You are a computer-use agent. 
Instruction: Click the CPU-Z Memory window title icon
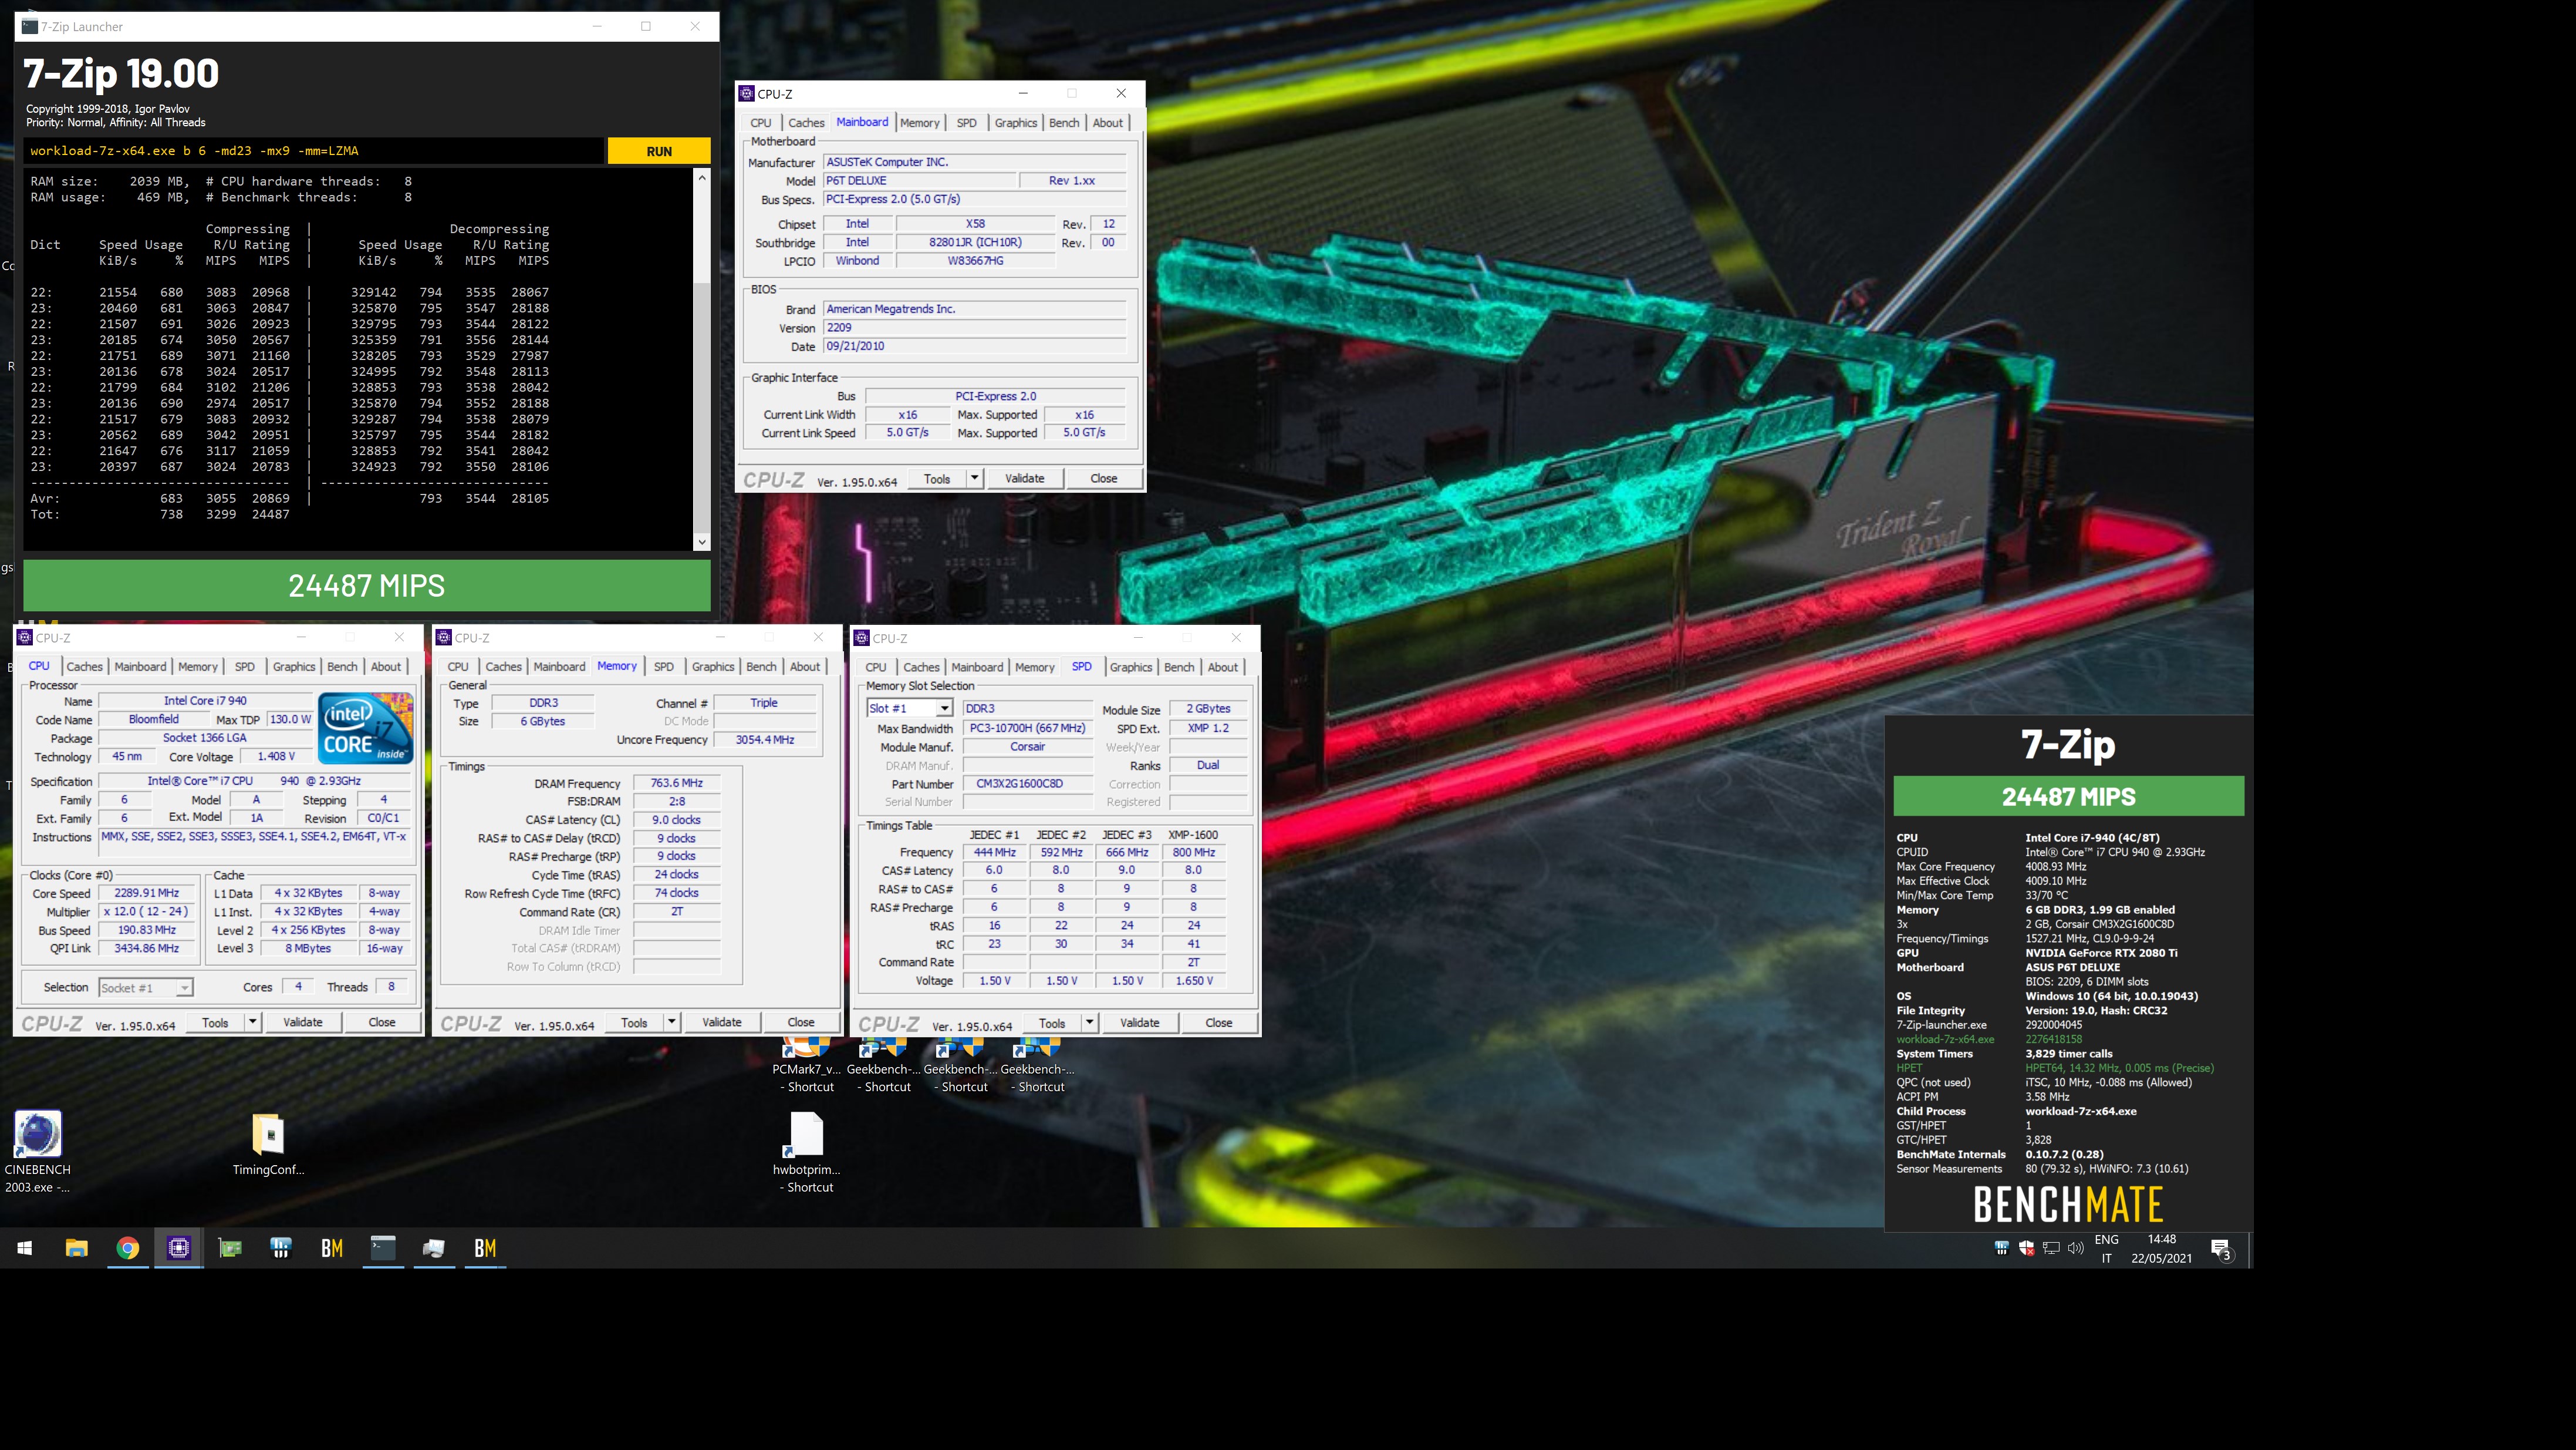tap(443, 637)
